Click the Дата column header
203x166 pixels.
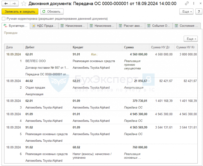tap(14, 47)
